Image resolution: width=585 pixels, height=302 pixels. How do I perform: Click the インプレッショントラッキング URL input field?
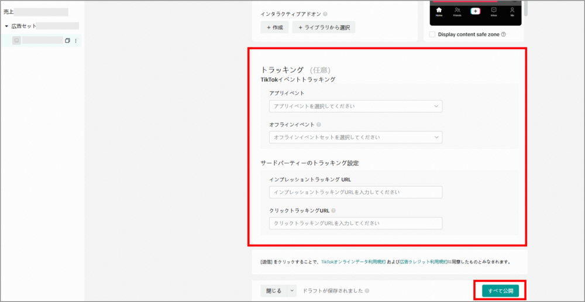[x=356, y=193]
